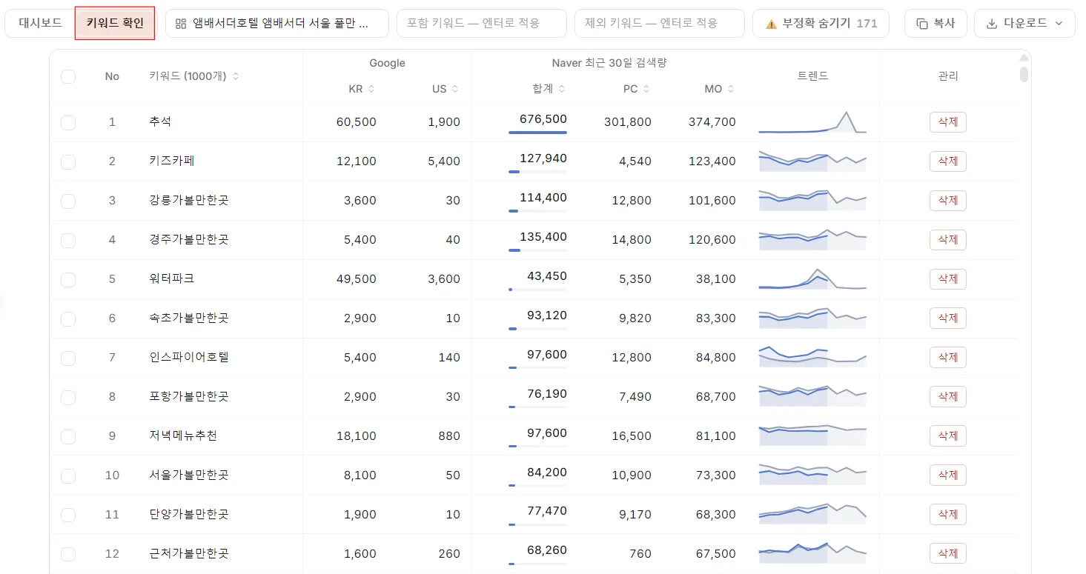
Task: Click the grid icon in the keyword group selector
Action: click(181, 24)
